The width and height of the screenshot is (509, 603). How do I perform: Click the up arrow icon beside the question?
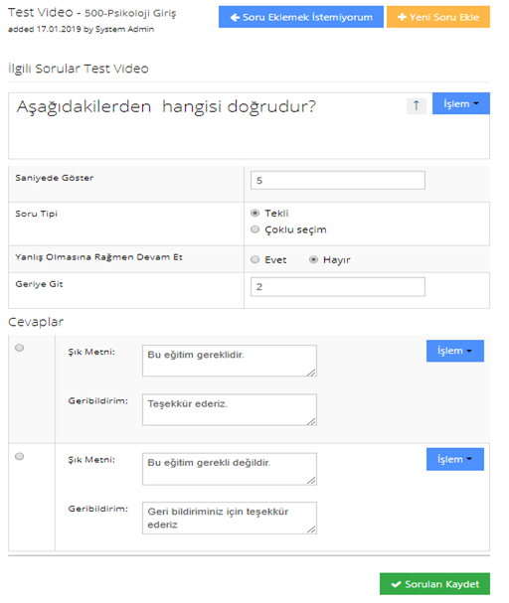[x=416, y=105]
